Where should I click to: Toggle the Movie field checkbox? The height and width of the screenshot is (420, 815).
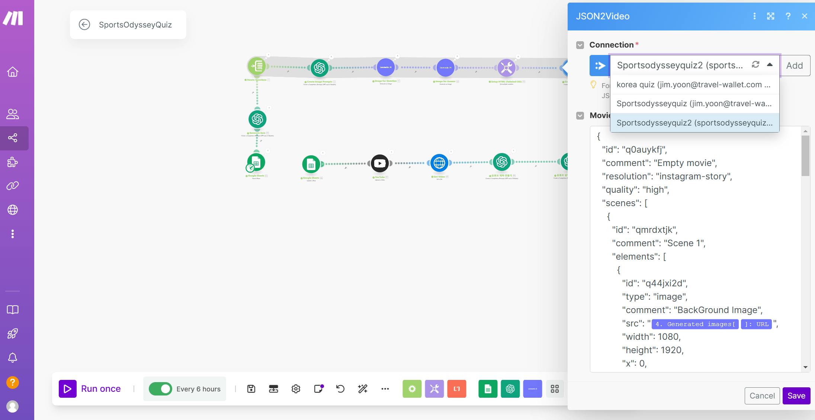tap(580, 115)
